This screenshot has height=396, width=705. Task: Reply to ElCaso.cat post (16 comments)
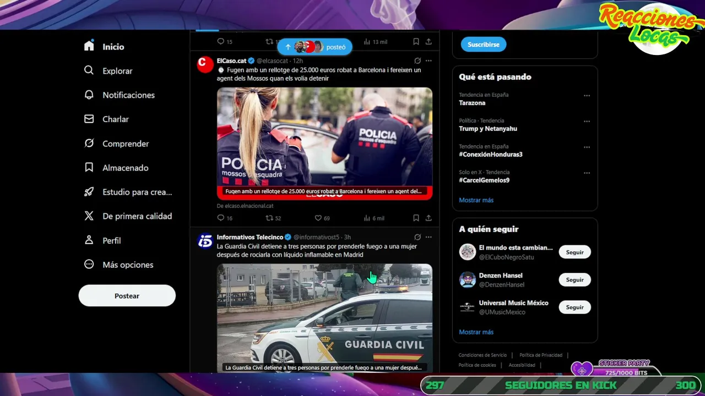(x=221, y=218)
